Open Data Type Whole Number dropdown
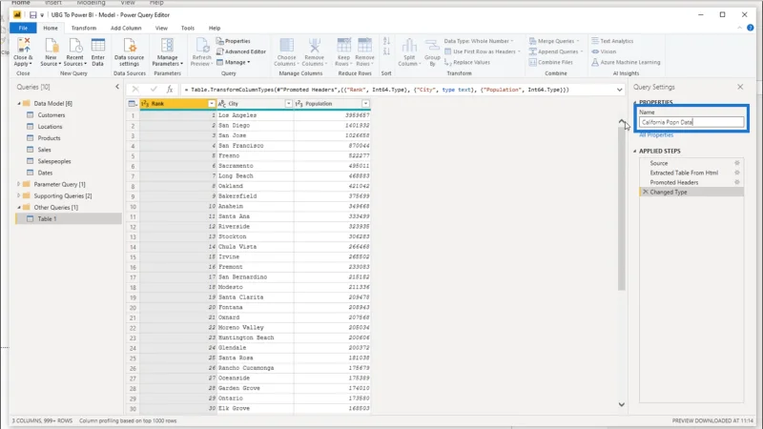This screenshot has height=429, width=763. [x=479, y=41]
